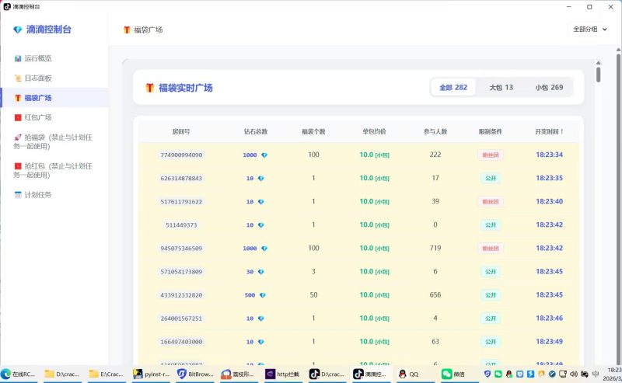Click the 参与人数 column header
Image resolution: width=622 pixels, height=383 pixels.
[435, 131]
